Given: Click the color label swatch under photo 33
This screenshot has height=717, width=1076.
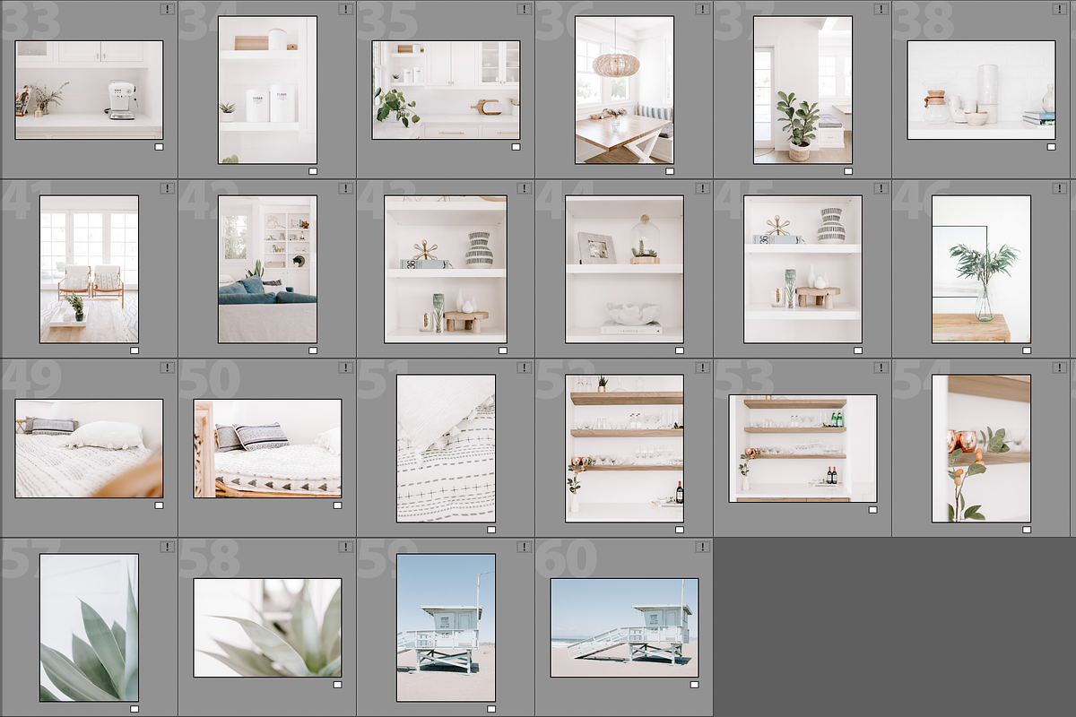Looking at the screenshot, I should (159, 146).
